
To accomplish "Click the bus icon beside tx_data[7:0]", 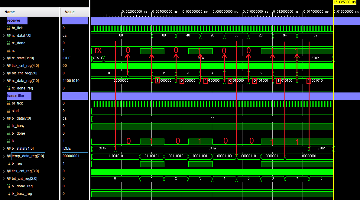I will click(9, 118).
